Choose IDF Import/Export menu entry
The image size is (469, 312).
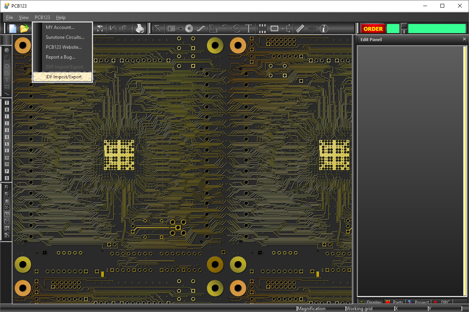pos(63,77)
